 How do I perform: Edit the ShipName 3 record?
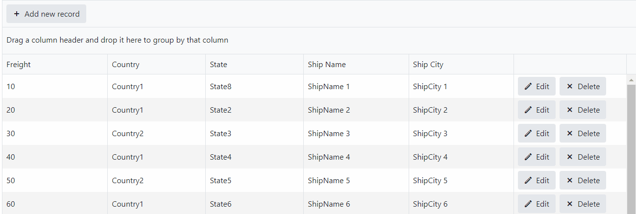[537, 134]
